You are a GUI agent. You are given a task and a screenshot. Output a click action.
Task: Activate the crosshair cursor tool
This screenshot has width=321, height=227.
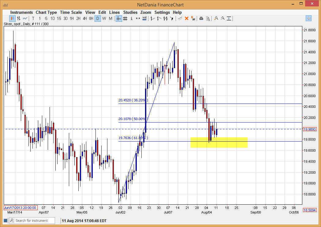point(118,18)
